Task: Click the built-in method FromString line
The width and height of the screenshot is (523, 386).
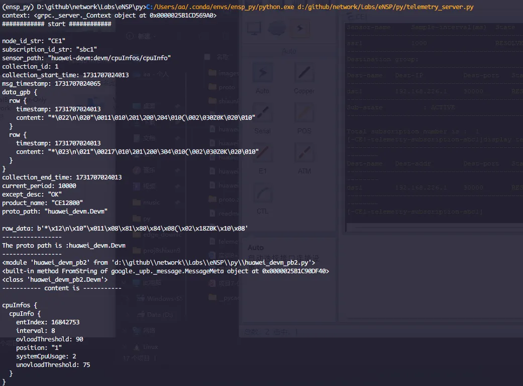Action: pos(166,271)
